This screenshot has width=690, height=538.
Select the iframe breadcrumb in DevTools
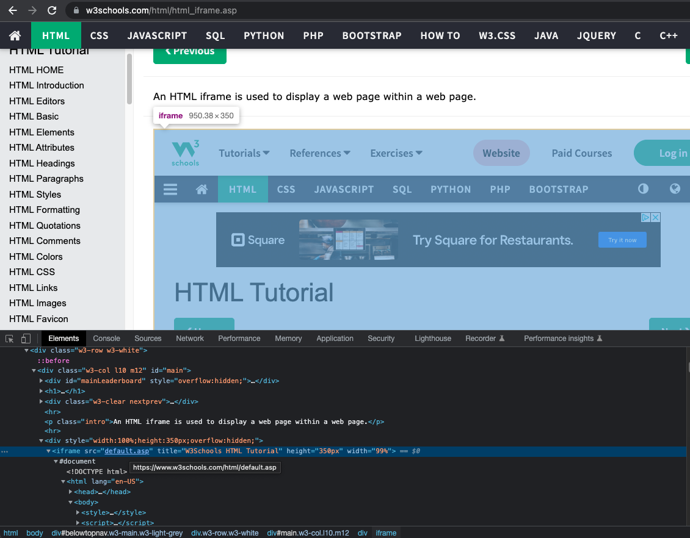click(386, 533)
